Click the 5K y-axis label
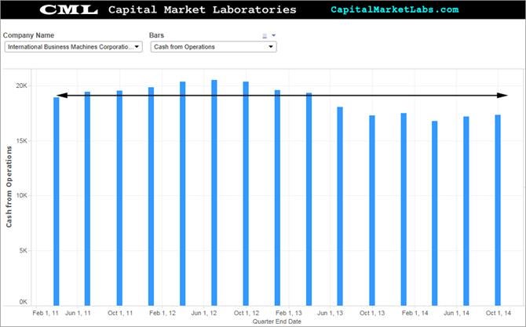Screen dimensions: 526x327 coord(24,251)
